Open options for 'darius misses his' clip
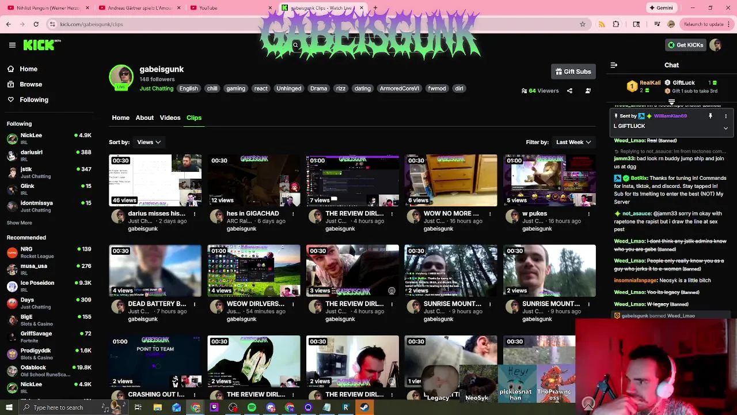The height and width of the screenshot is (415, 737). click(x=194, y=214)
